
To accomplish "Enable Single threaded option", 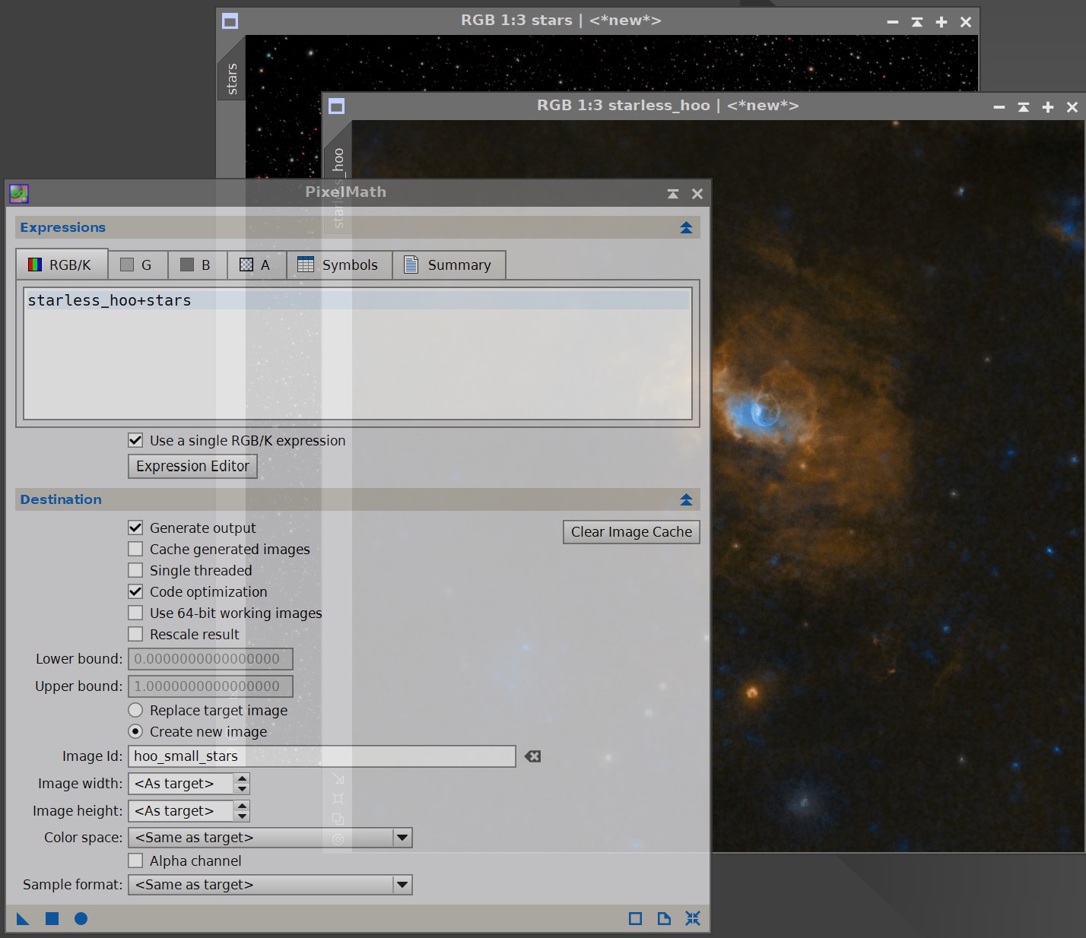I will tap(135, 570).
